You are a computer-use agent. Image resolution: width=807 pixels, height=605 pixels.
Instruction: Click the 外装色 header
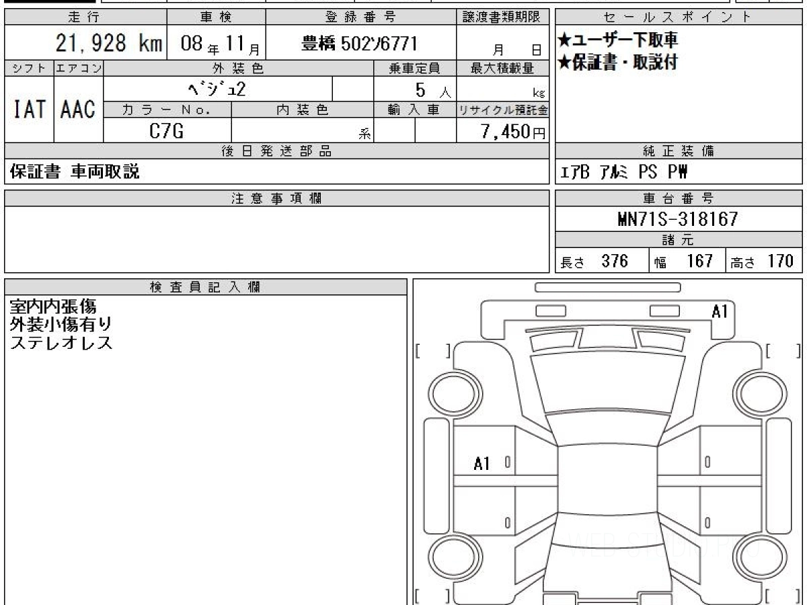pos(239,68)
